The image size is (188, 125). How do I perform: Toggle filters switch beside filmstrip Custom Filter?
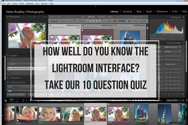(x=186, y=100)
